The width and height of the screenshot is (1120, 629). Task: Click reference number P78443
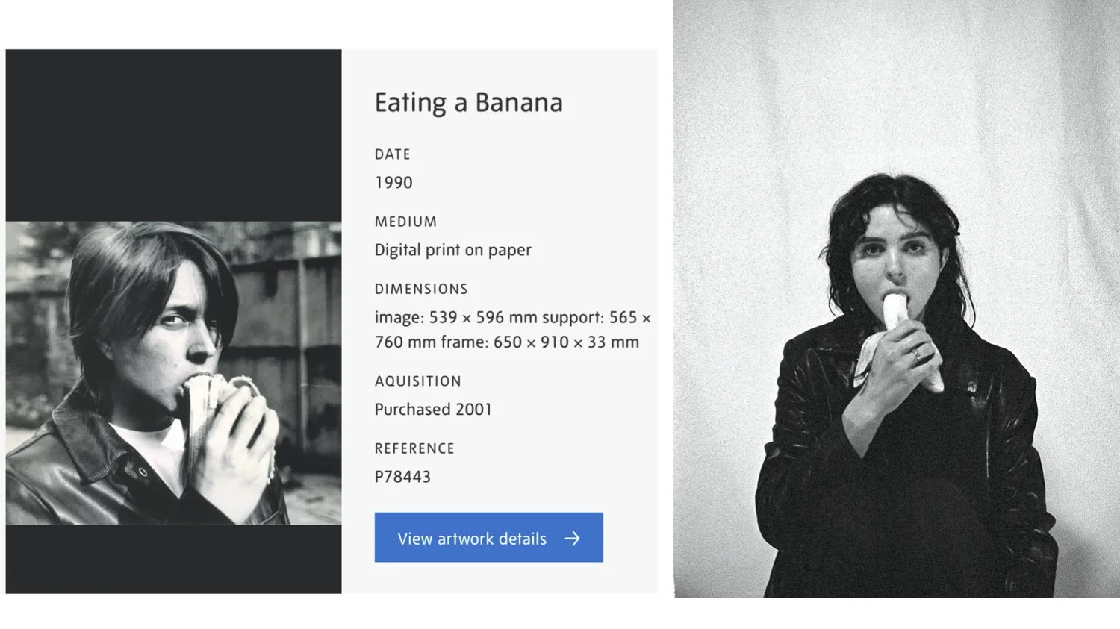402,477
